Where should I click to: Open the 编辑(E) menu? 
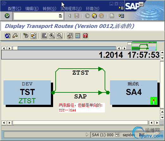[32, 9]
